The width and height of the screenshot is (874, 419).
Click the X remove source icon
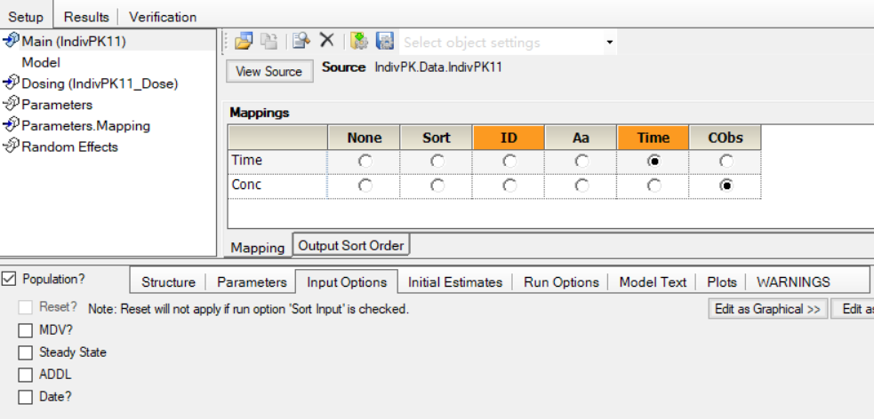pyautogui.click(x=326, y=40)
